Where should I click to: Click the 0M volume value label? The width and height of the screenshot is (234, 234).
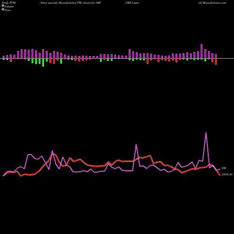pyautogui.click(x=224, y=168)
